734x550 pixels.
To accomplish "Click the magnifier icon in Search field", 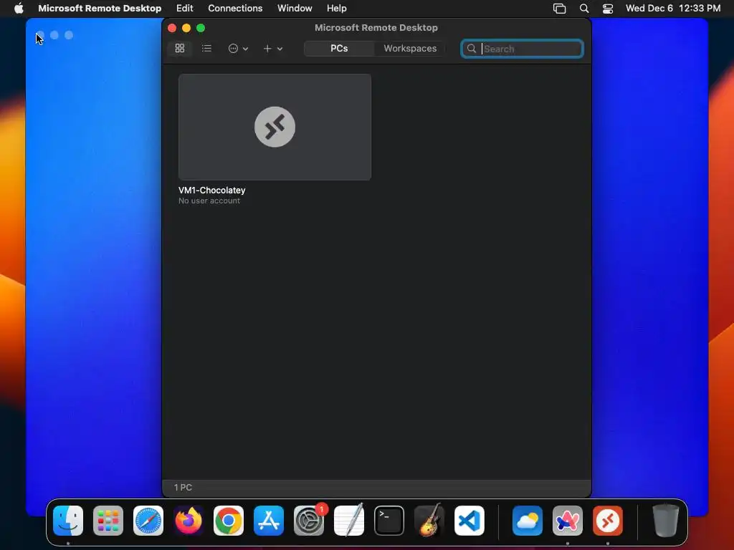I will [x=472, y=49].
